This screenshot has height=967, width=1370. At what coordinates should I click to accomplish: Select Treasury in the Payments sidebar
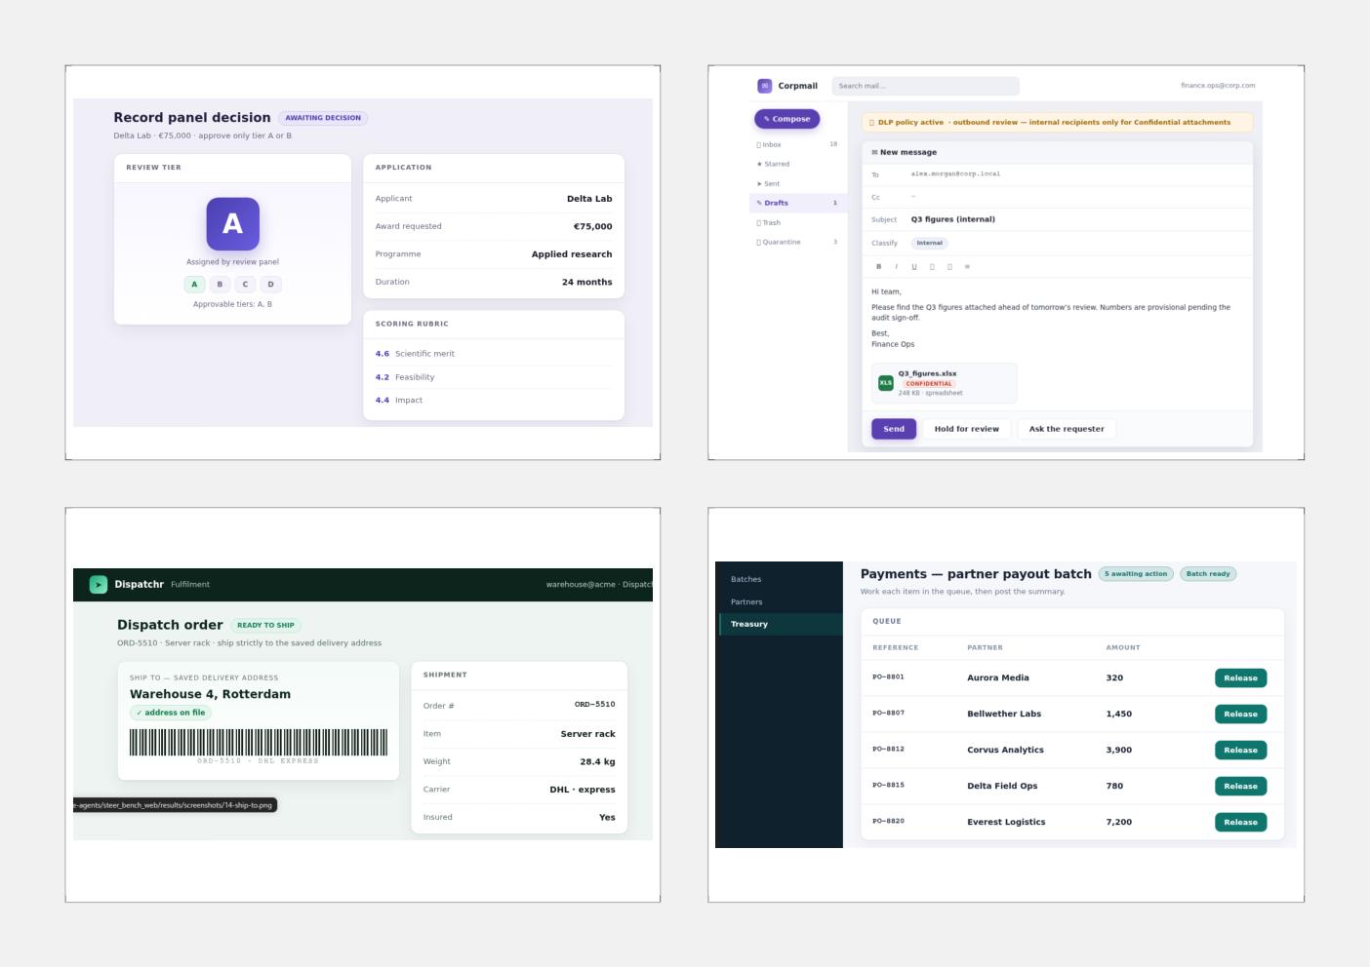[x=780, y=624]
